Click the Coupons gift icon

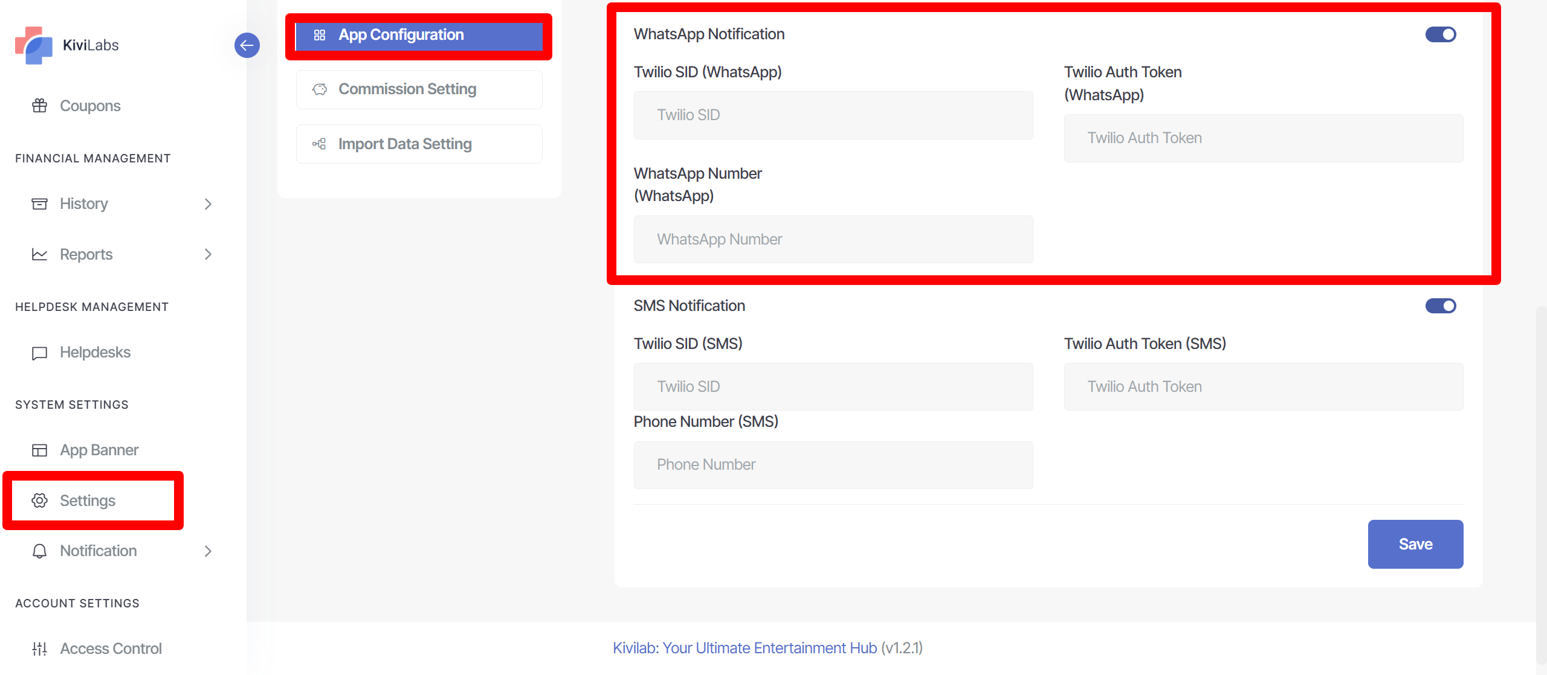40,106
